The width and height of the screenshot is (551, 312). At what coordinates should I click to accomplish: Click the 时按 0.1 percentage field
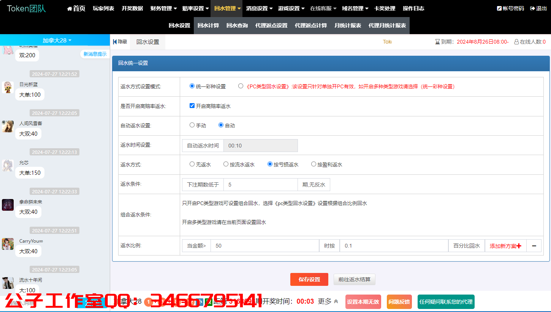394,246
